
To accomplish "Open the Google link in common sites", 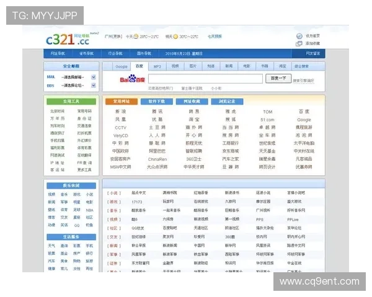I will tap(304, 120).
